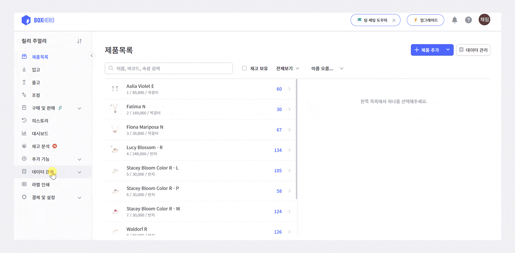This screenshot has height=253, width=515.
Task: Click the BoxHero logo
Action: pyautogui.click(x=38, y=20)
